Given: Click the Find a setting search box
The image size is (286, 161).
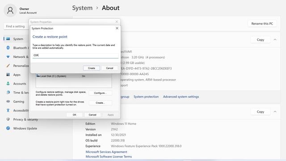Looking at the screenshot, I should coord(17,26).
